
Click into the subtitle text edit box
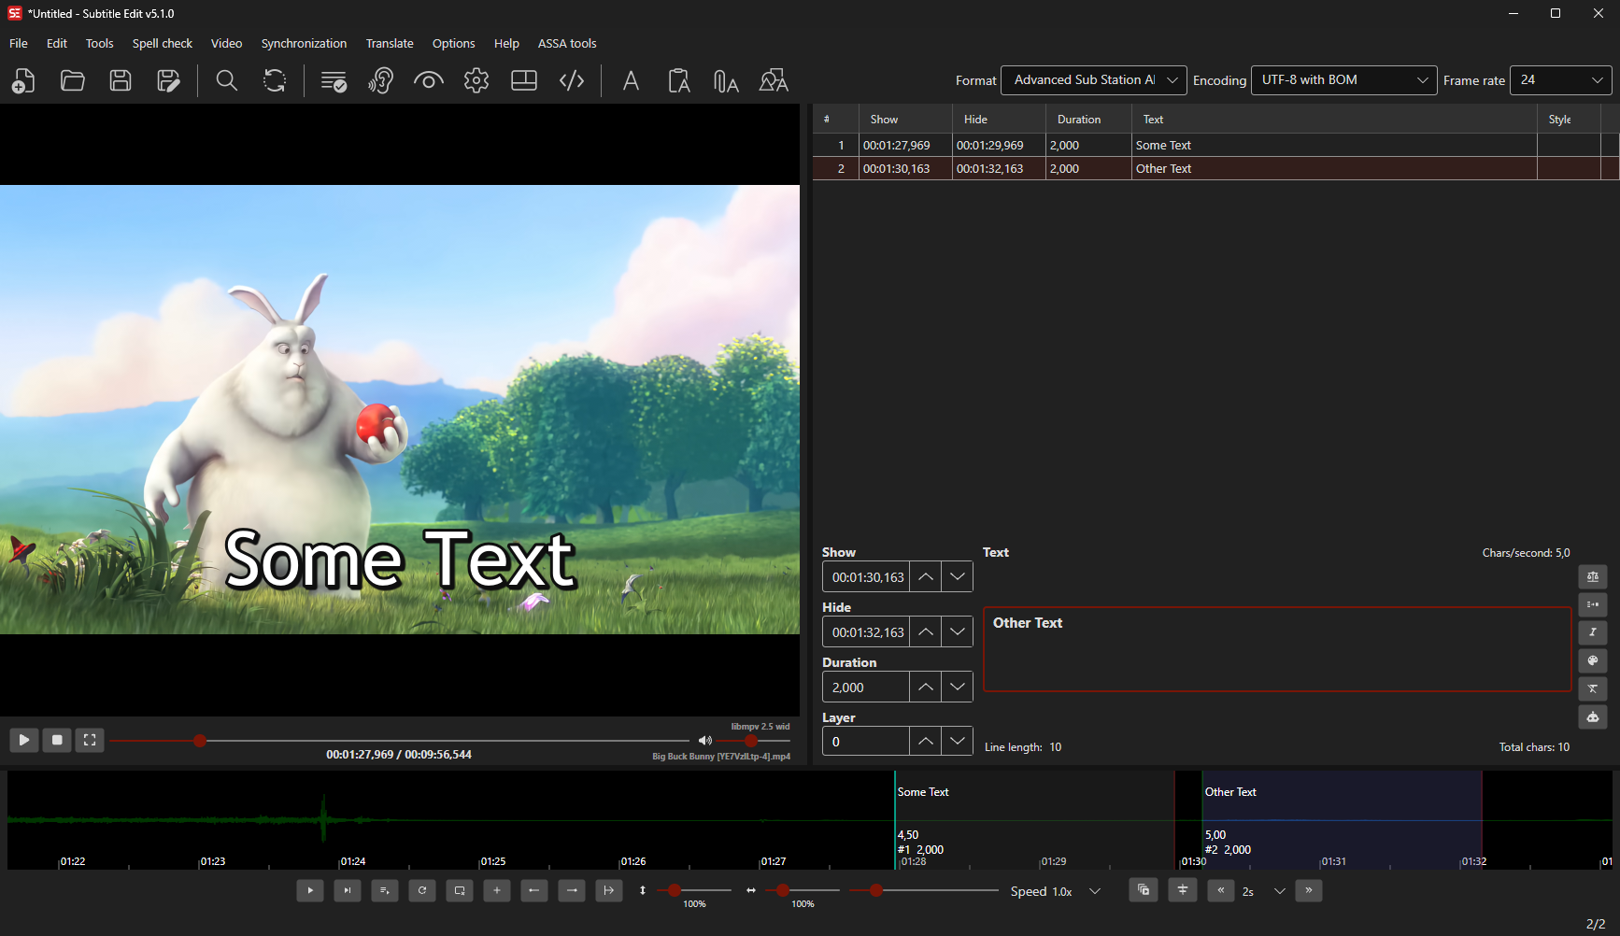pos(1277,650)
